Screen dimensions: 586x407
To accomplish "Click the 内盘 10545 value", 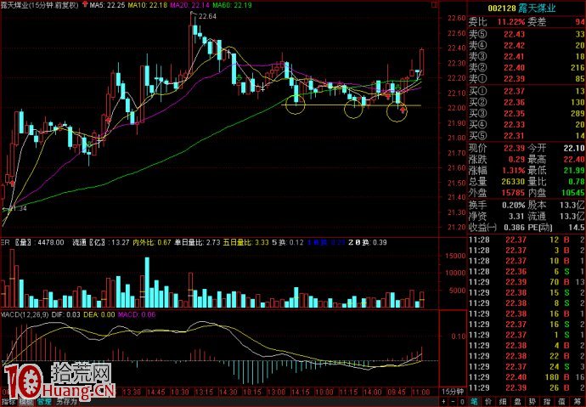I will [573, 193].
